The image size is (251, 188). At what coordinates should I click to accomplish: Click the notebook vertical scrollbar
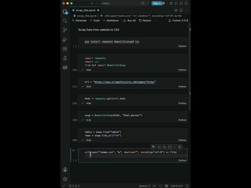tap(189, 66)
